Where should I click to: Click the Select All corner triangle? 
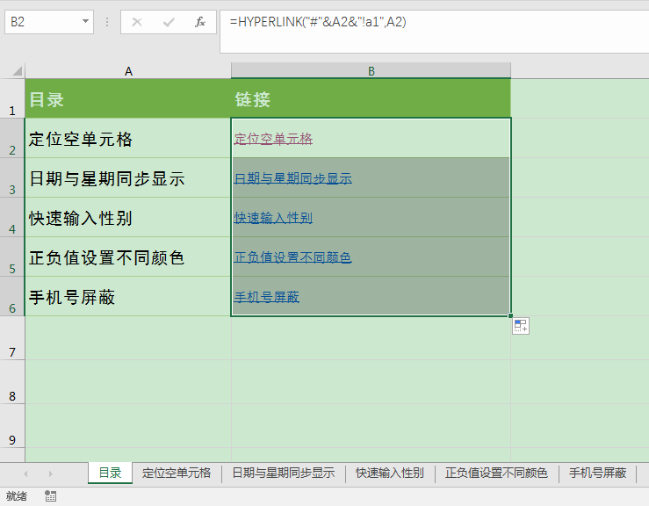tap(17, 71)
